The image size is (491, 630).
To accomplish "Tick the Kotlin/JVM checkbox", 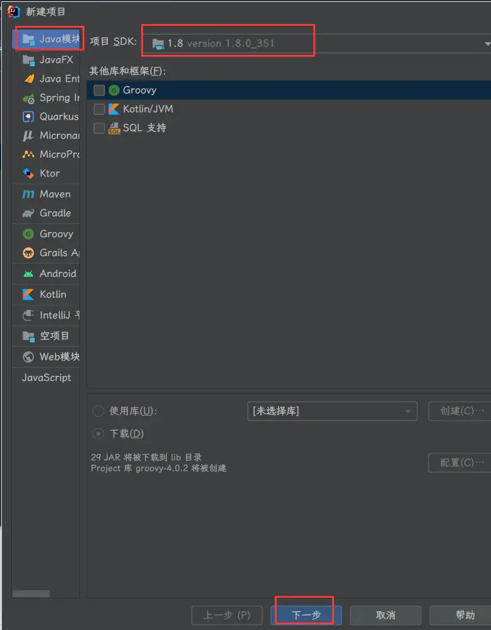I will [99, 109].
